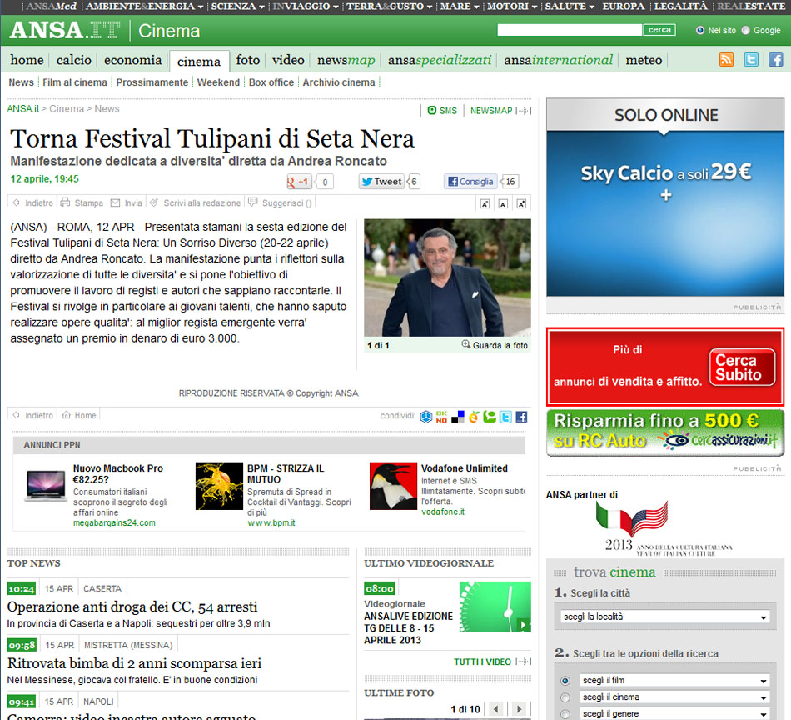Share via the orange fruit icon
This screenshot has height=720, width=791.
click(x=474, y=417)
